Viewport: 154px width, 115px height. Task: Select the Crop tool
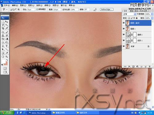3,28
